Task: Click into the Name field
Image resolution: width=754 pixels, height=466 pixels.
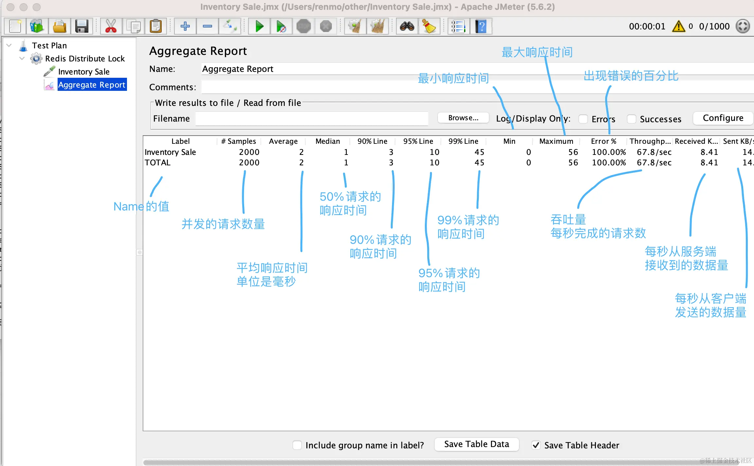Action: pos(477,69)
